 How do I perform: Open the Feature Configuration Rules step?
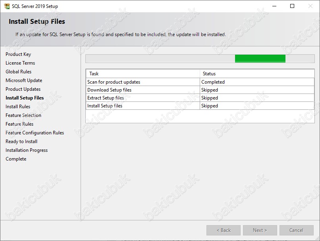pyautogui.click(x=35, y=133)
